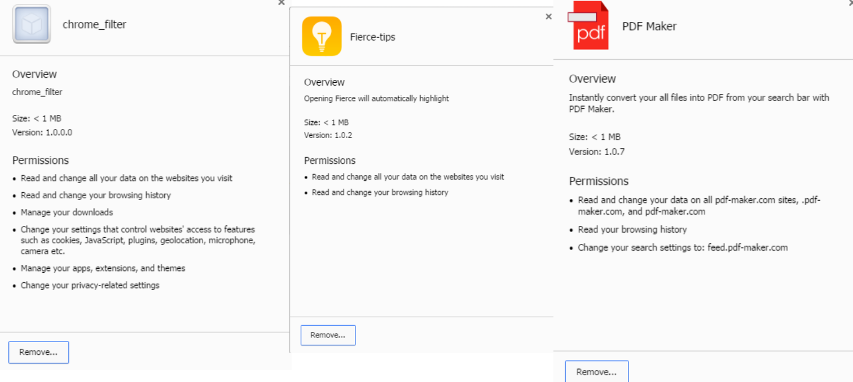Click 'Version: 1.0.7' text
Screen dimensions: 853x382
tap(596, 152)
